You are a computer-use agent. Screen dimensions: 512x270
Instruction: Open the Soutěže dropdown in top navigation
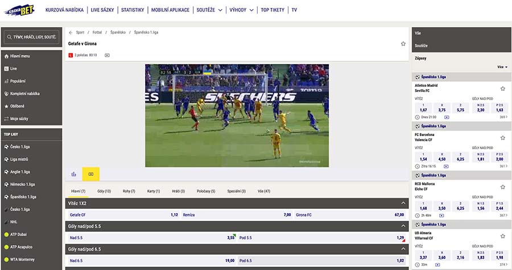coord(208,10)
